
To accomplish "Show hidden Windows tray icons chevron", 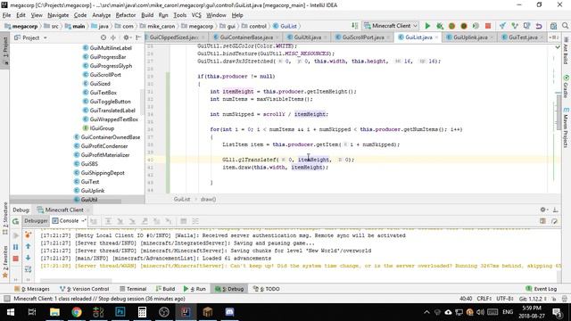I will click(426, 312).
